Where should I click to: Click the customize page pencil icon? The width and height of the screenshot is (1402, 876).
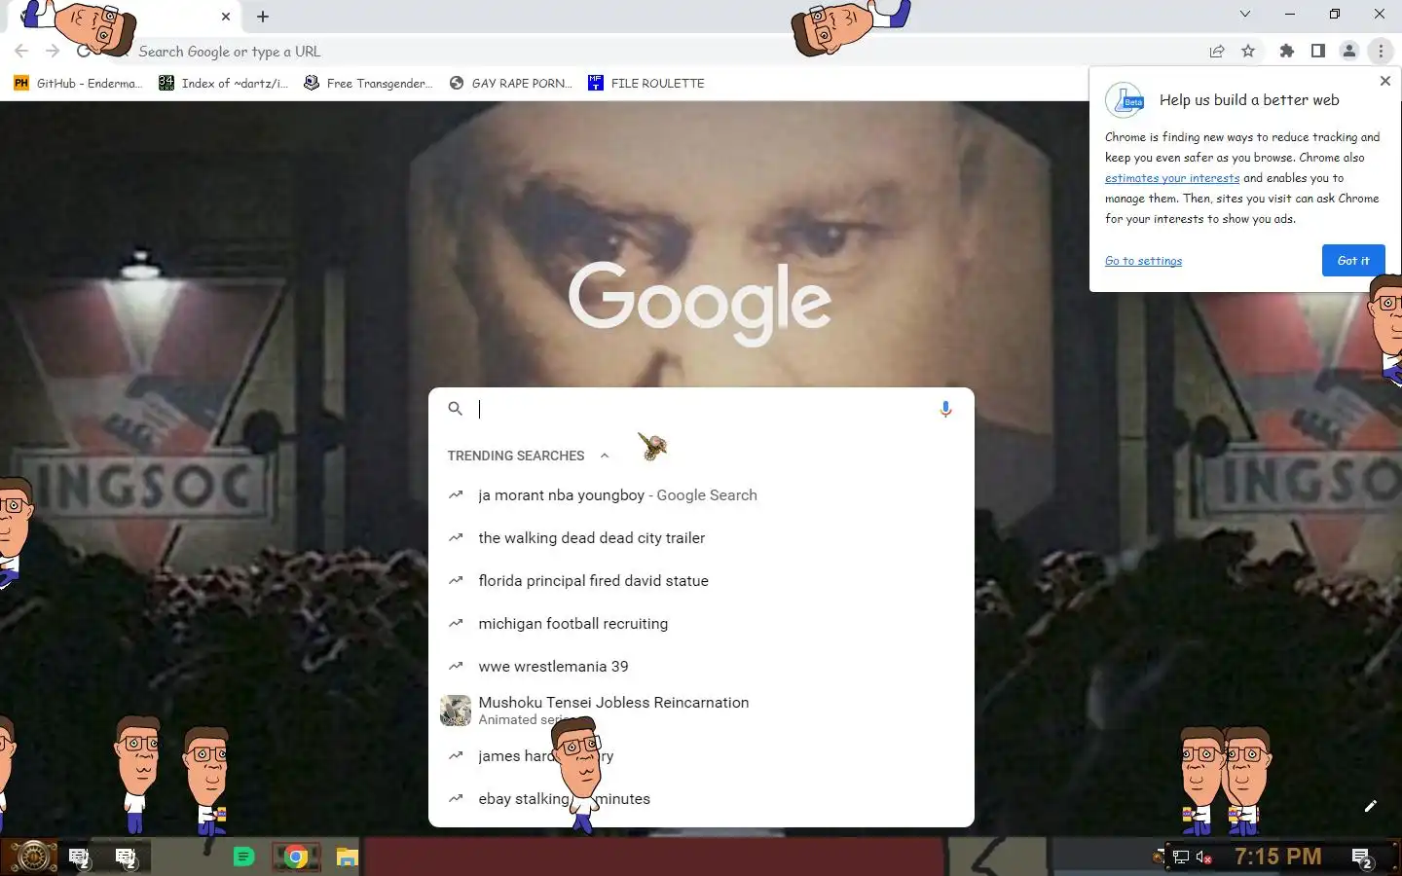coord(1371,806)
